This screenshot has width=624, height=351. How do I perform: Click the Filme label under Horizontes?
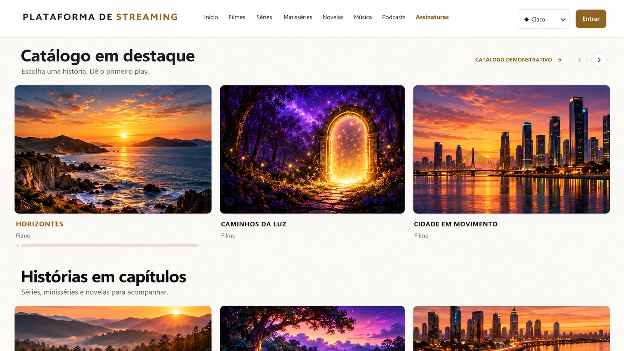pos(23,236)
